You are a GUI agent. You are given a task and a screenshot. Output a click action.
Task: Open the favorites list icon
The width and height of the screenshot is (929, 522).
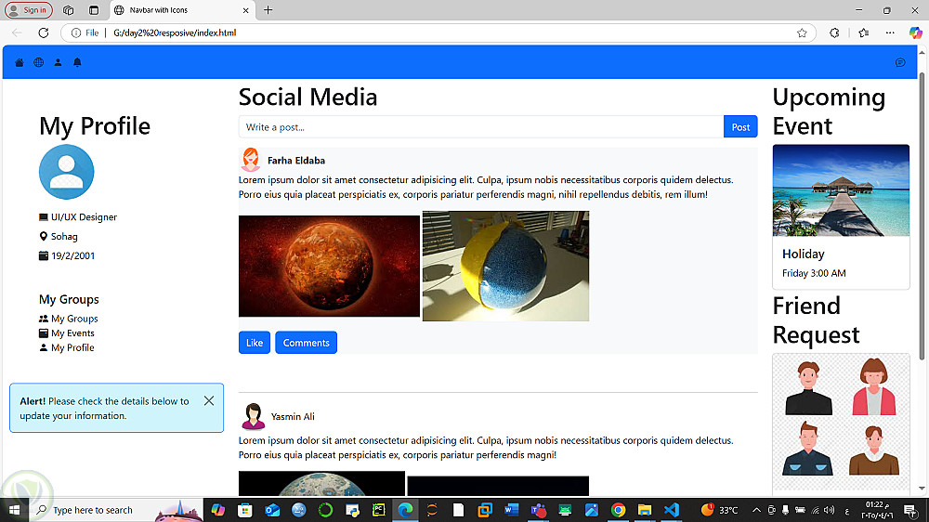[x=863, y=33]
